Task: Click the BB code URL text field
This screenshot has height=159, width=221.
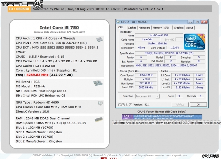Action: coord(166,123)
